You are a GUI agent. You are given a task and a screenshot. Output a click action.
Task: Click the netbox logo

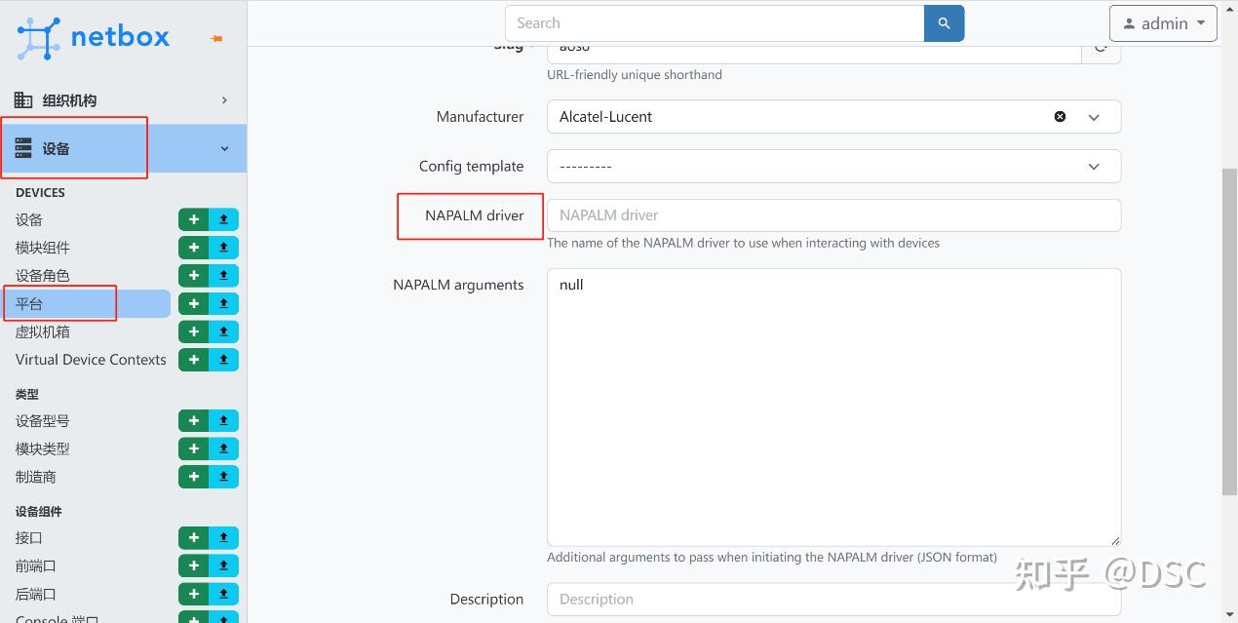click(x=94, y=38)
